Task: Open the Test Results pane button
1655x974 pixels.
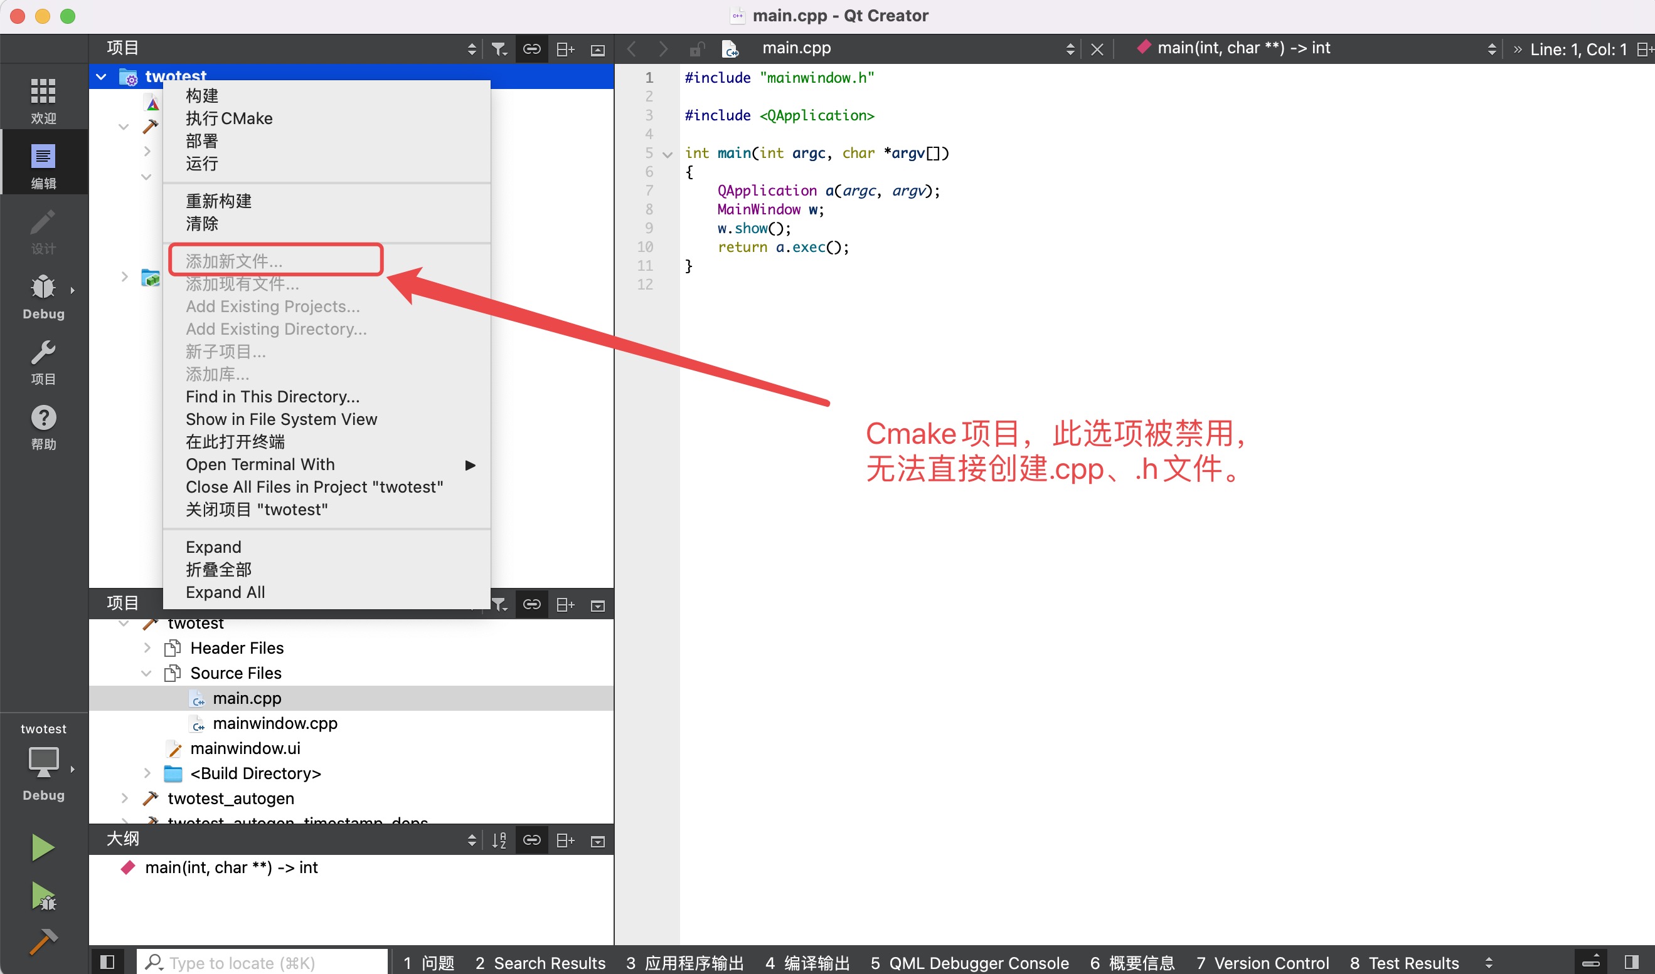Action: pyautogui.click(x=1404, y=963)
